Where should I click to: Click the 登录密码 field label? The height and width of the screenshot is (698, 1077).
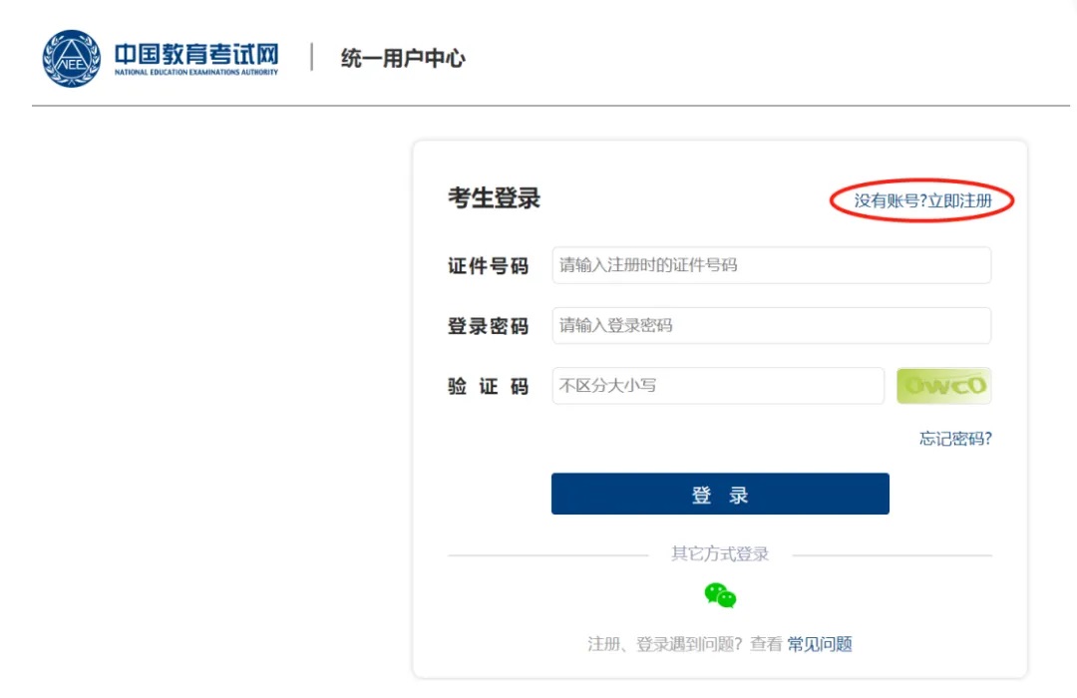click(488, 326)
